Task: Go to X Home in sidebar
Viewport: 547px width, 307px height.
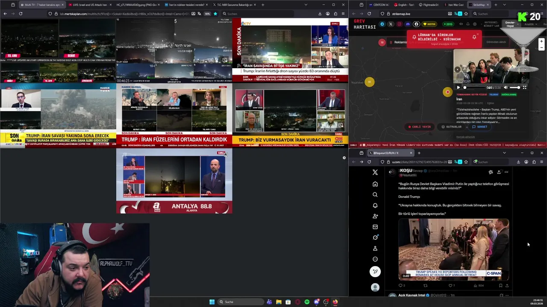Action: (375, 184)
